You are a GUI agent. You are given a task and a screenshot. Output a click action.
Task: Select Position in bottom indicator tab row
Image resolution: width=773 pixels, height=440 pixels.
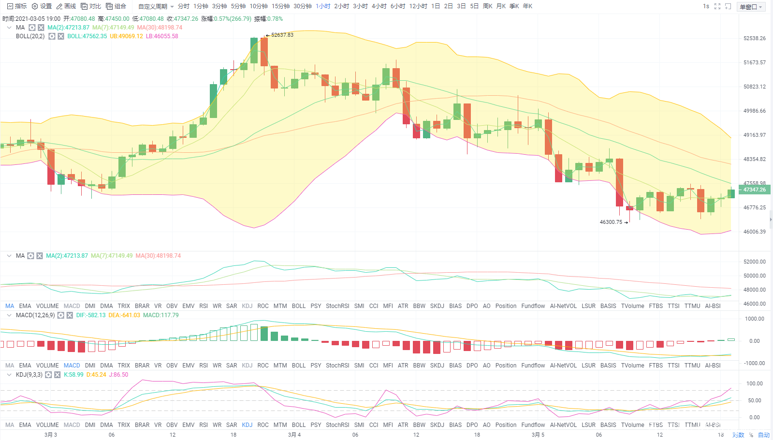[506, 425]
